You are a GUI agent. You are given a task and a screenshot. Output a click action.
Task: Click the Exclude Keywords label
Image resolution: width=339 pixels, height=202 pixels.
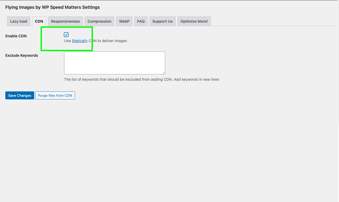tap(22, 55)
